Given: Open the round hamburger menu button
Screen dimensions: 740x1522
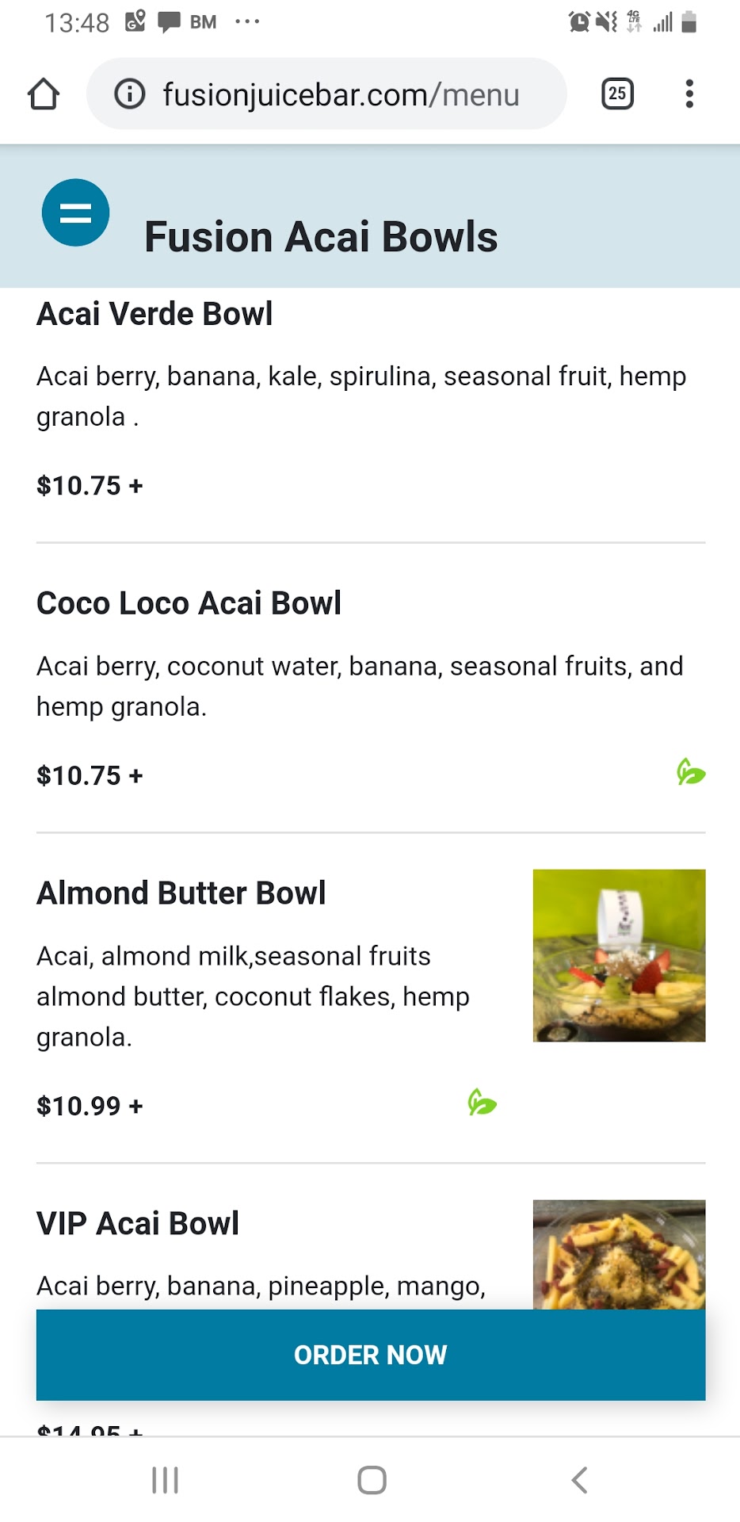Looking at the screenshot, I should 75,212.
